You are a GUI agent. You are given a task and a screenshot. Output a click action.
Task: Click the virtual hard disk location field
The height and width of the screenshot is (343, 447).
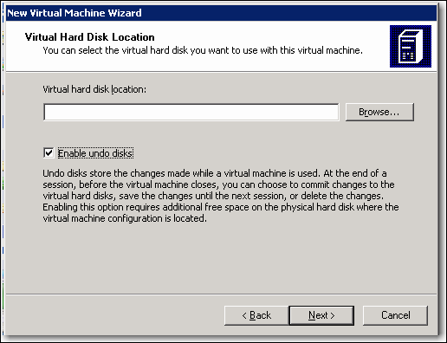[191, 112]
